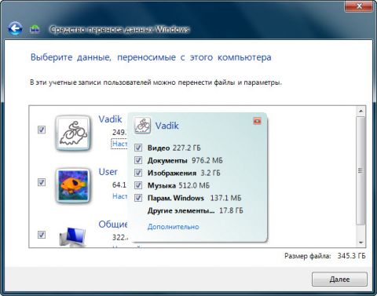Click the Windows Easy Transfer title icon
The width and height of the screenshot is (377, 296).
(35, 29)
